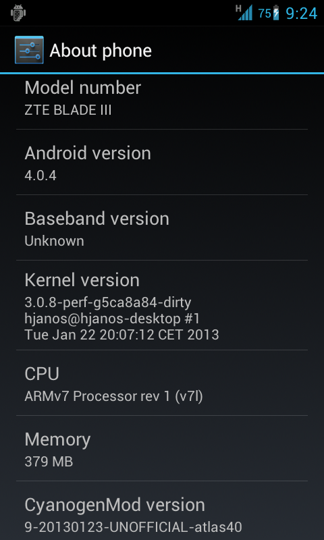Viewport: 324px width, 540px height.
Task: Tap the Settings sliders icon in header
Action: (29, 50)
